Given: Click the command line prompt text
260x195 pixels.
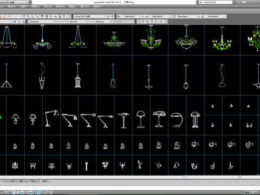Looking at the screenshot, I should (x=25, y=181).
